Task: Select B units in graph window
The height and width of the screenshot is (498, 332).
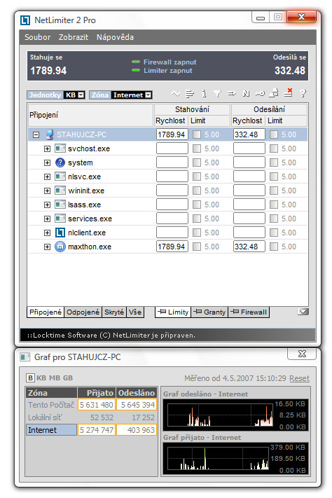Action: click(30, 378)
